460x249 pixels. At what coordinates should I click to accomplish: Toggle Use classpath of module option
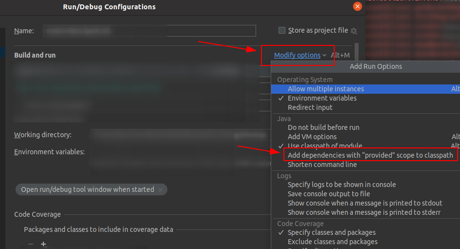click(325, 145)
